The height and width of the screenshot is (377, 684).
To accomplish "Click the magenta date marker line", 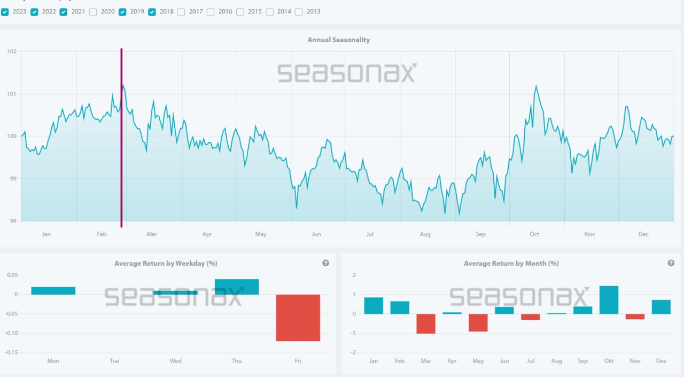I will [x=121, y=137].
